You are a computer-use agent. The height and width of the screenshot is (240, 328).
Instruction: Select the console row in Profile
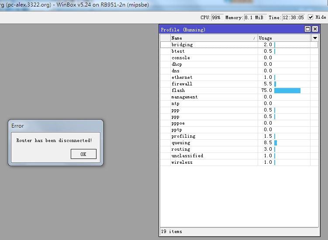coord(239,58)
